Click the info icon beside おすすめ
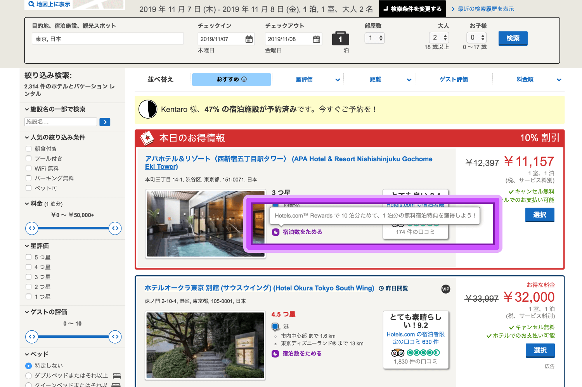Screen dimensions: 582x387 (x=244, y=79)
